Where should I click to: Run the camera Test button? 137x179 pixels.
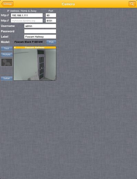(x=7, y=49)
